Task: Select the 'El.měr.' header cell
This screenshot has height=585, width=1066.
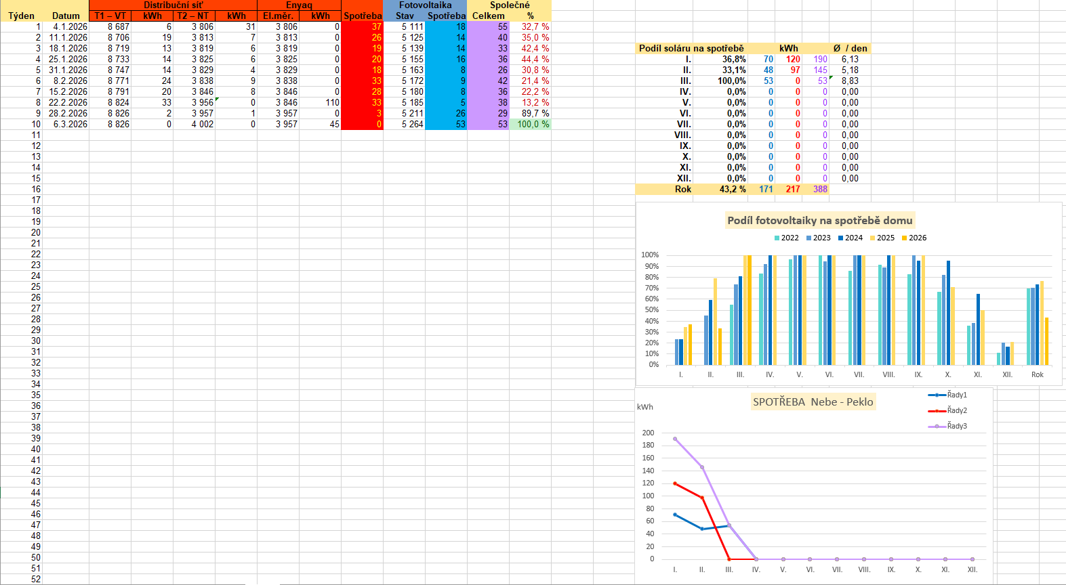Action: point(278,16)
